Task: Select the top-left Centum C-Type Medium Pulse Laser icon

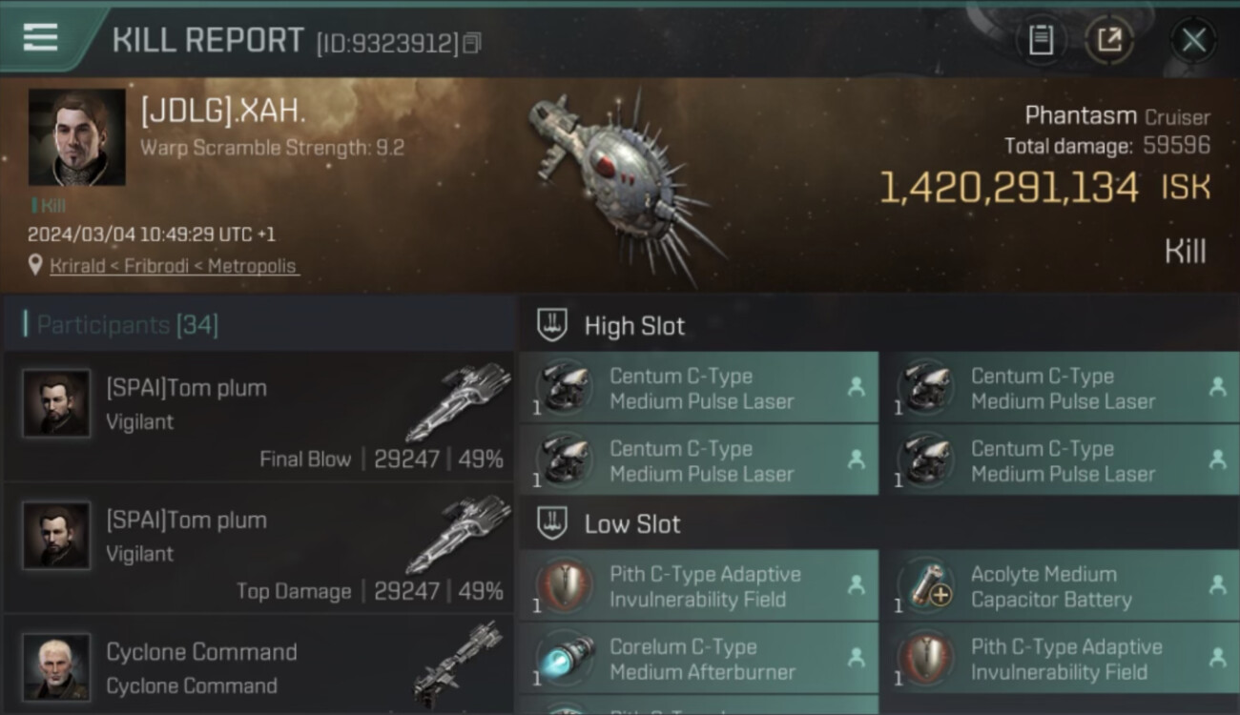Action: [564, 388]
